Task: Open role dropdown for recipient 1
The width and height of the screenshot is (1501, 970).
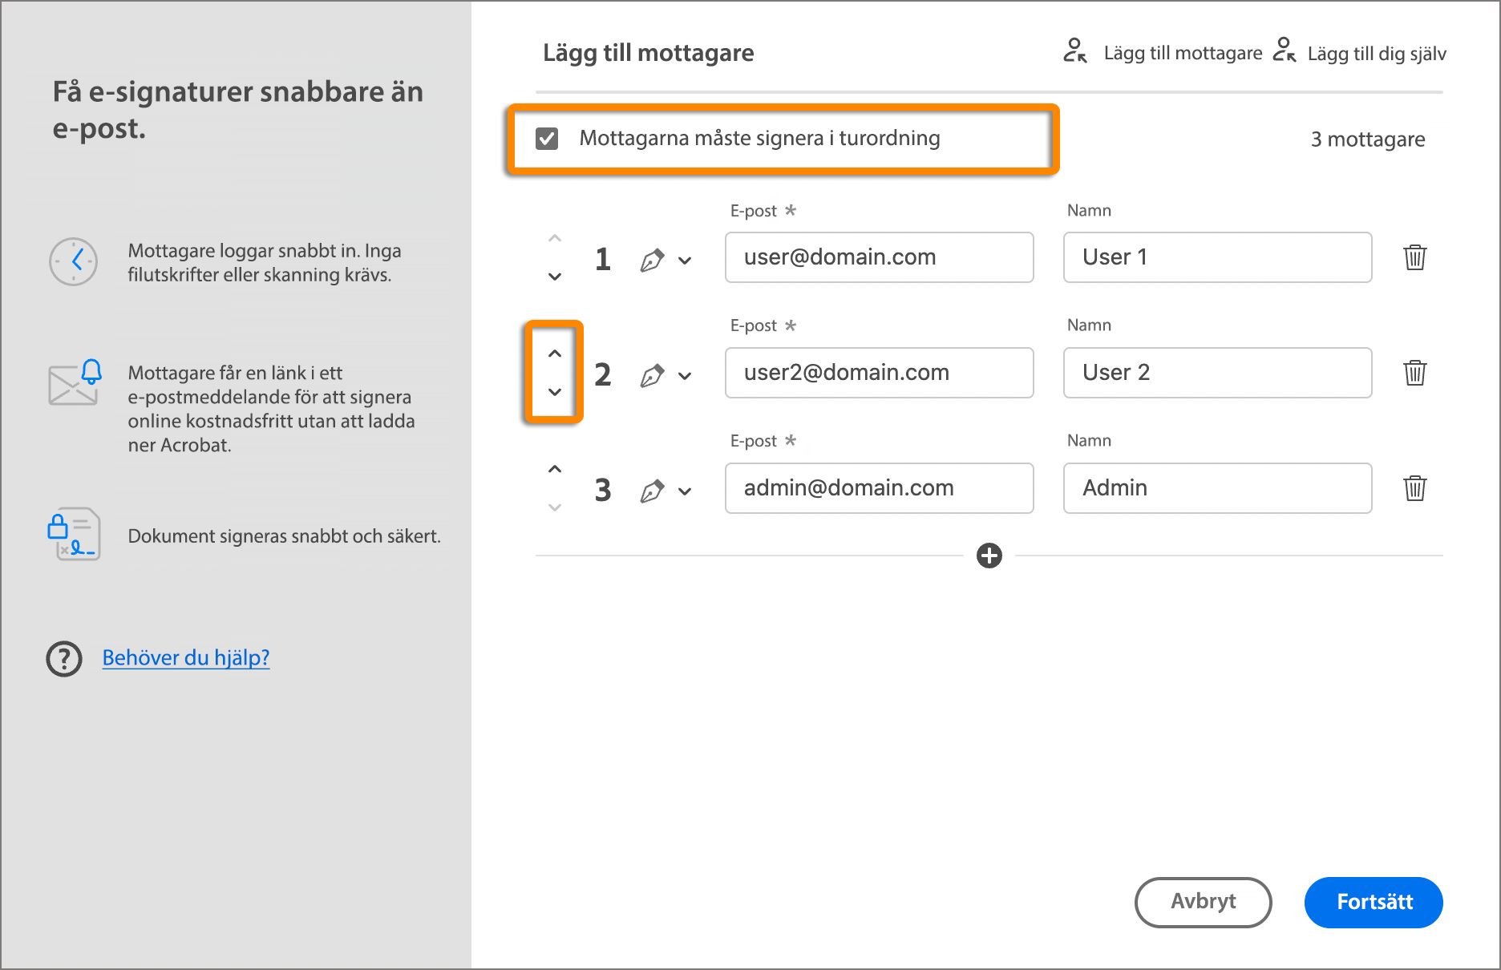Action: click(686, 260)
